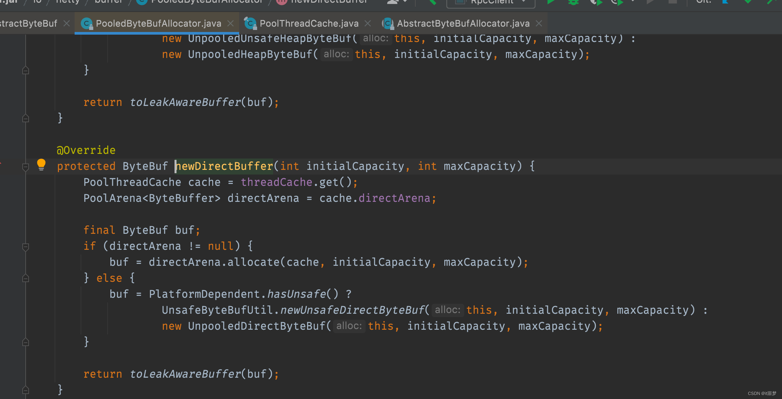Viewport: 782px width, 399px height.
Task: Toggle the fold marker below the first toLeakAwareBuffer return
Action: 26,118
